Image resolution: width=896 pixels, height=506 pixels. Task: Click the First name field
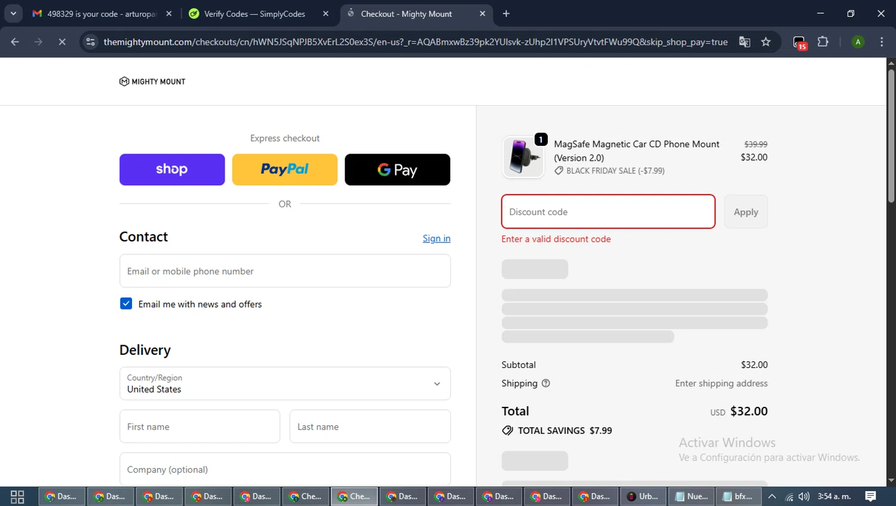(x=200, y=427)
